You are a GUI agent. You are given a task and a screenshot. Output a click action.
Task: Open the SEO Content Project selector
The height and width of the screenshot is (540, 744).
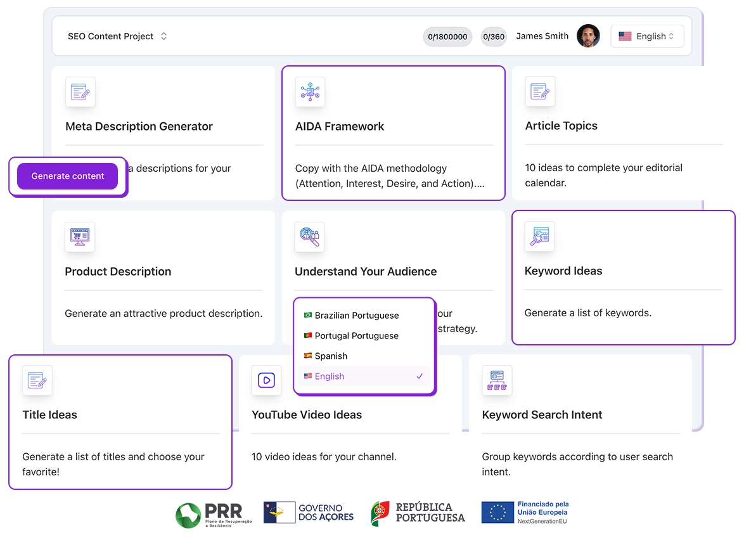click(x=117, y=36)
